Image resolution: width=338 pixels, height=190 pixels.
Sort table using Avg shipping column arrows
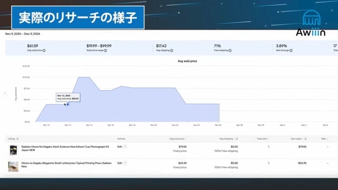pyautogui.click(x=234, y=139)
